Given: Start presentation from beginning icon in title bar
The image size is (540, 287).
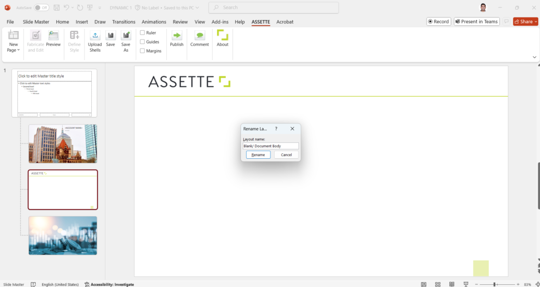Looking at the screenshot, I should pos(90,7).
